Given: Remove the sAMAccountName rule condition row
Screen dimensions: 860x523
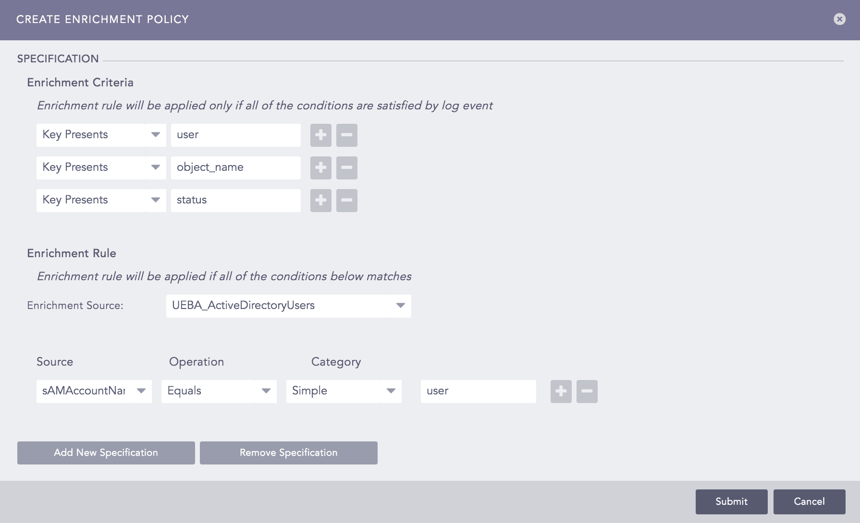Looking at the screenshot, I should (587, 392).
